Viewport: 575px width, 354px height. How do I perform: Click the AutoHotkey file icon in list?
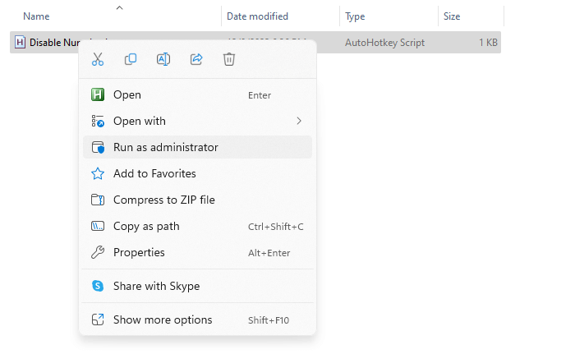(21, 43)
